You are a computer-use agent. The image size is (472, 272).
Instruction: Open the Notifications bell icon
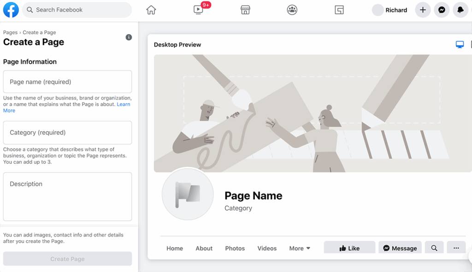click(x=460, y=10)
